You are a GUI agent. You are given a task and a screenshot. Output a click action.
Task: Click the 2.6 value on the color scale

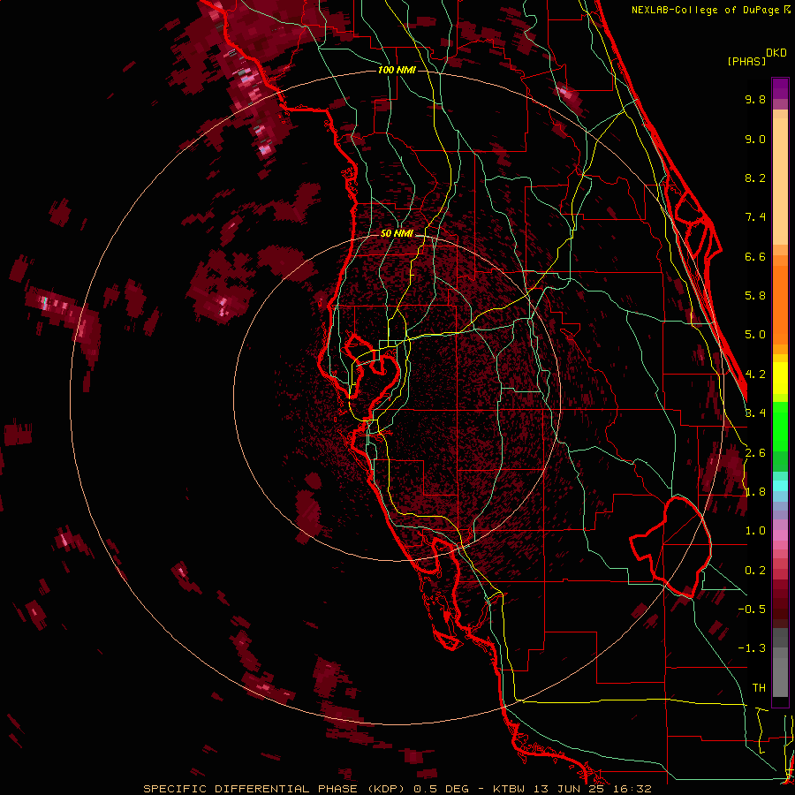click(x=755, y=453)
